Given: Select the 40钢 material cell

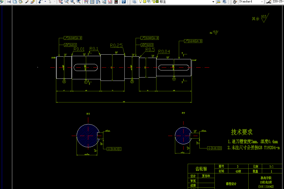Looking at the screenshot, I should click(x=238, y=171).
